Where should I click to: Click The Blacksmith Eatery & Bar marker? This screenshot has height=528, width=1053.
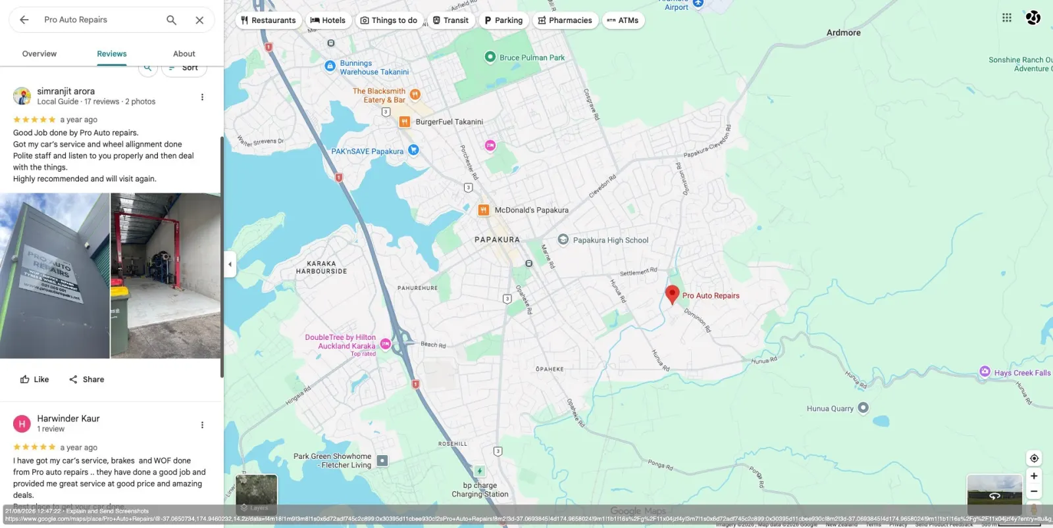tap(415, 95)
